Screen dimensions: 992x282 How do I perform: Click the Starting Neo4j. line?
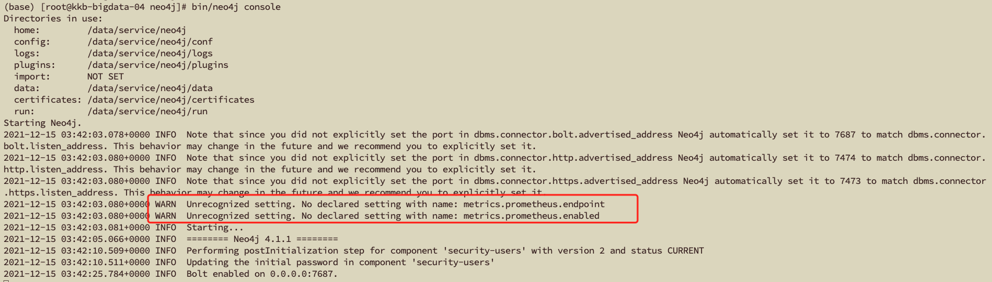point(43,123)
